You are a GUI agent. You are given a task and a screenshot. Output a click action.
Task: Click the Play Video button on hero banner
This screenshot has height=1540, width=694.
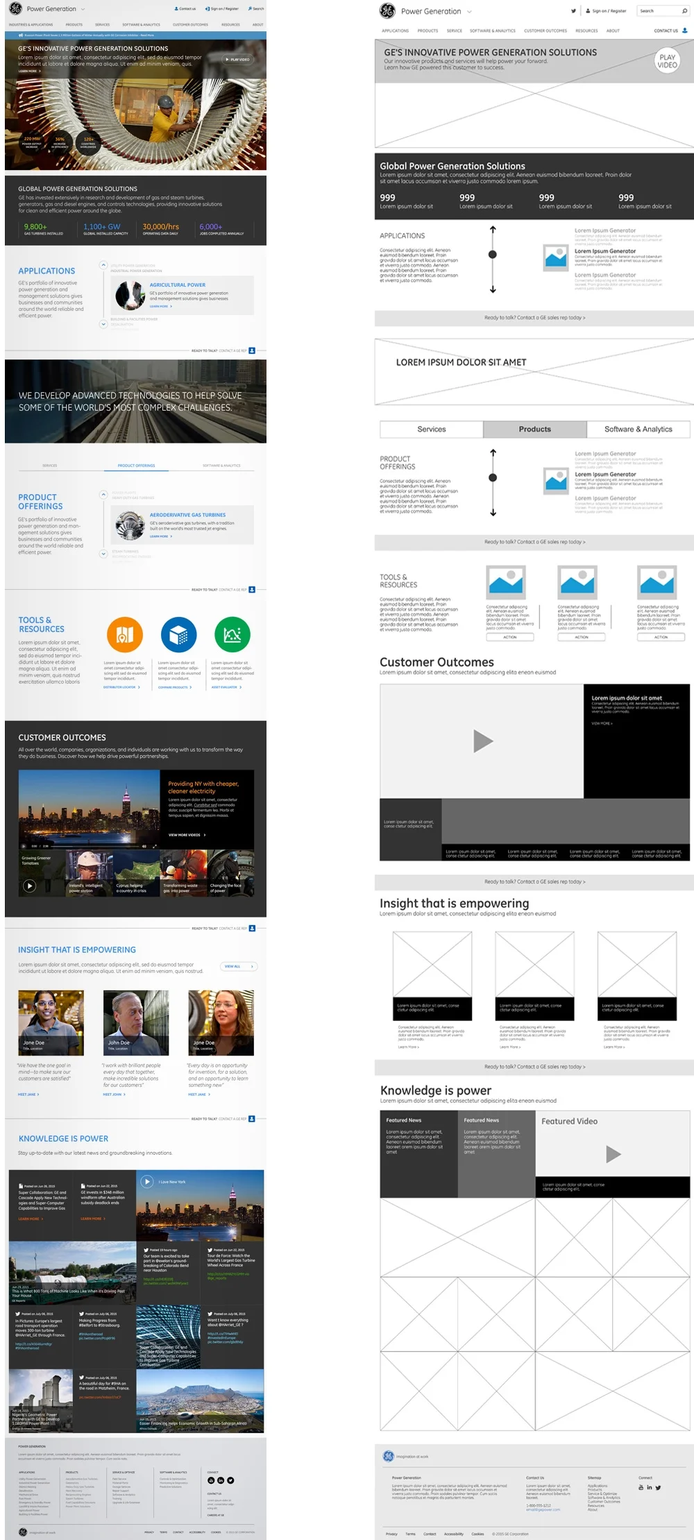(x=237, y=60)
